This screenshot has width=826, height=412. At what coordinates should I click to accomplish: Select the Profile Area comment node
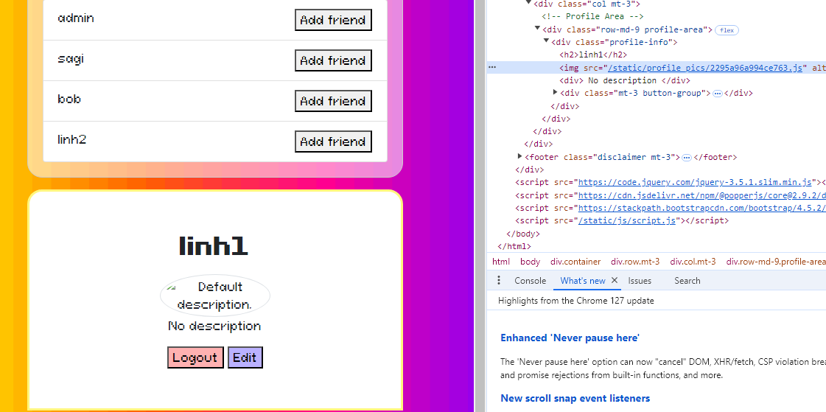(592, 16)
